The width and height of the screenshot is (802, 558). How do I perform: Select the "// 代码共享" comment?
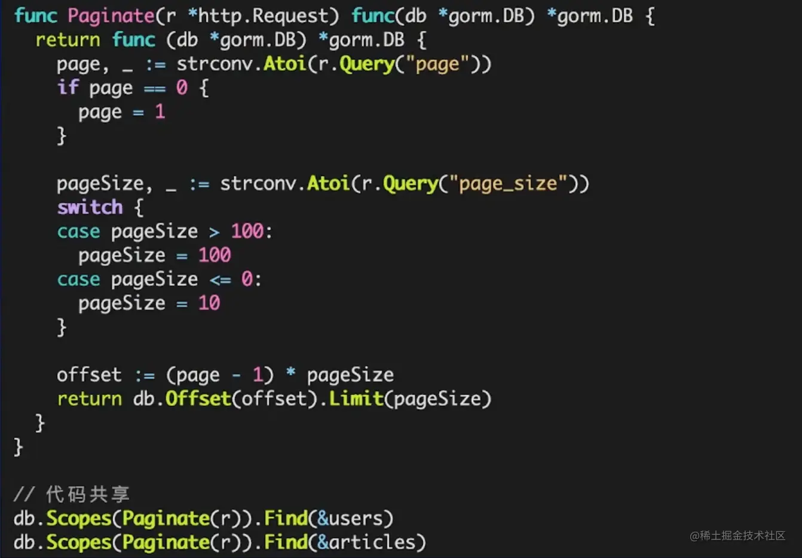pyautogui.click(x=72, y=494)
